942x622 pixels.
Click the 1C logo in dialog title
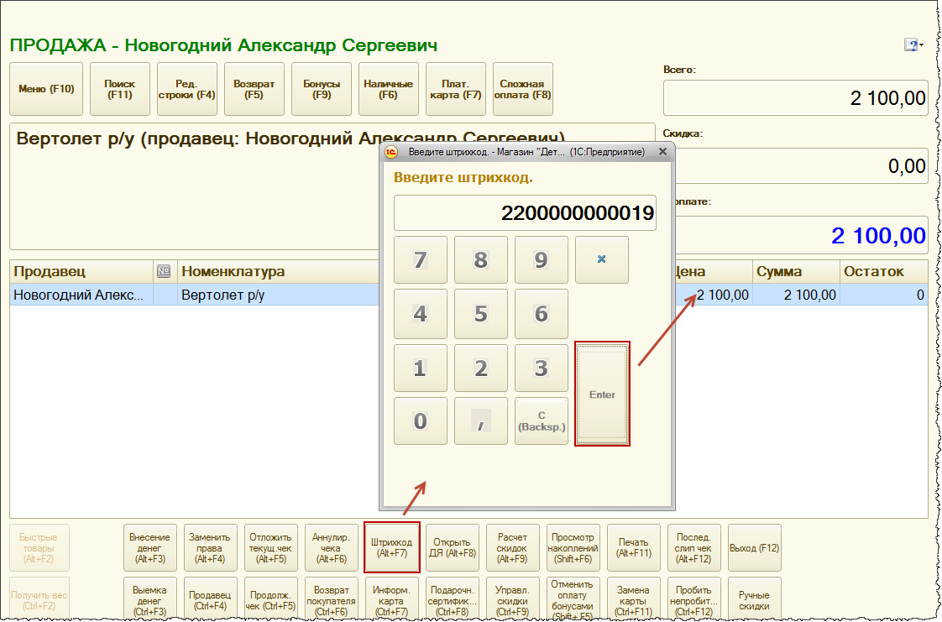pos(391,152)
